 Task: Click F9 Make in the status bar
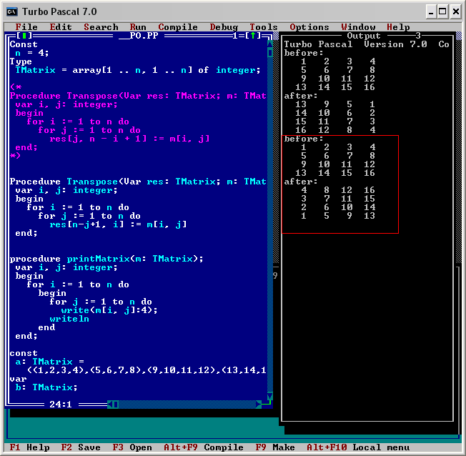pos(275,447)
